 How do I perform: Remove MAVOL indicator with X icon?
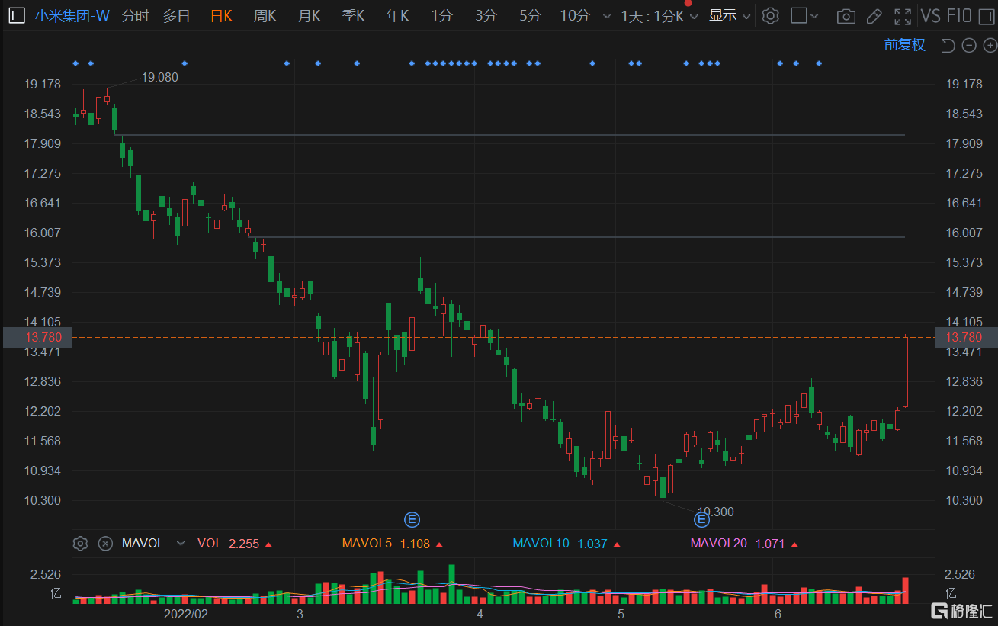point(106,544)
